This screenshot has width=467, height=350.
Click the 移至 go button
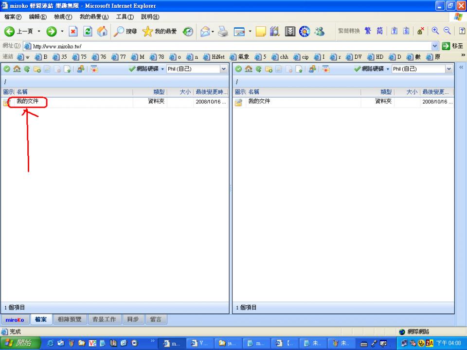453,46
